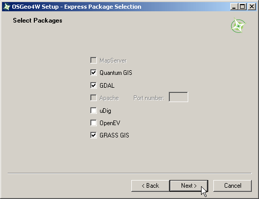The width and height of the screenshot is (259, 199).
Task: Click the green OSGeo4W compass logo
Action: (x=238, y=25)
